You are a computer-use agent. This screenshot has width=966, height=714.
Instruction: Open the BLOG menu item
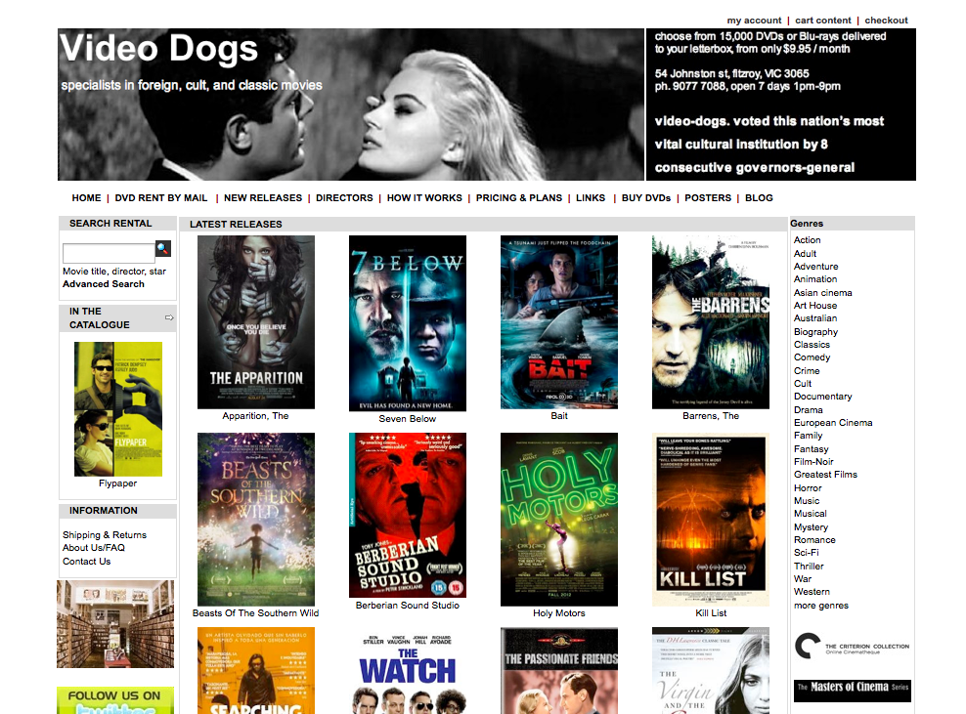tap(759, 197)
